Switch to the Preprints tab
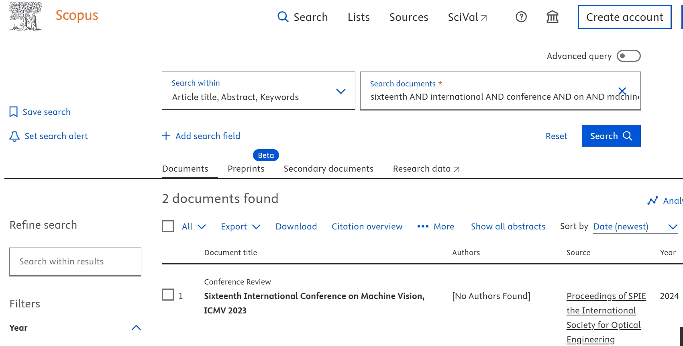Screen dimensions: 683x346 coord(246,169)
